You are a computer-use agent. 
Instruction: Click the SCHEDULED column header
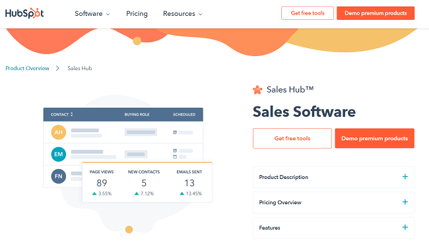pos(184,114)
